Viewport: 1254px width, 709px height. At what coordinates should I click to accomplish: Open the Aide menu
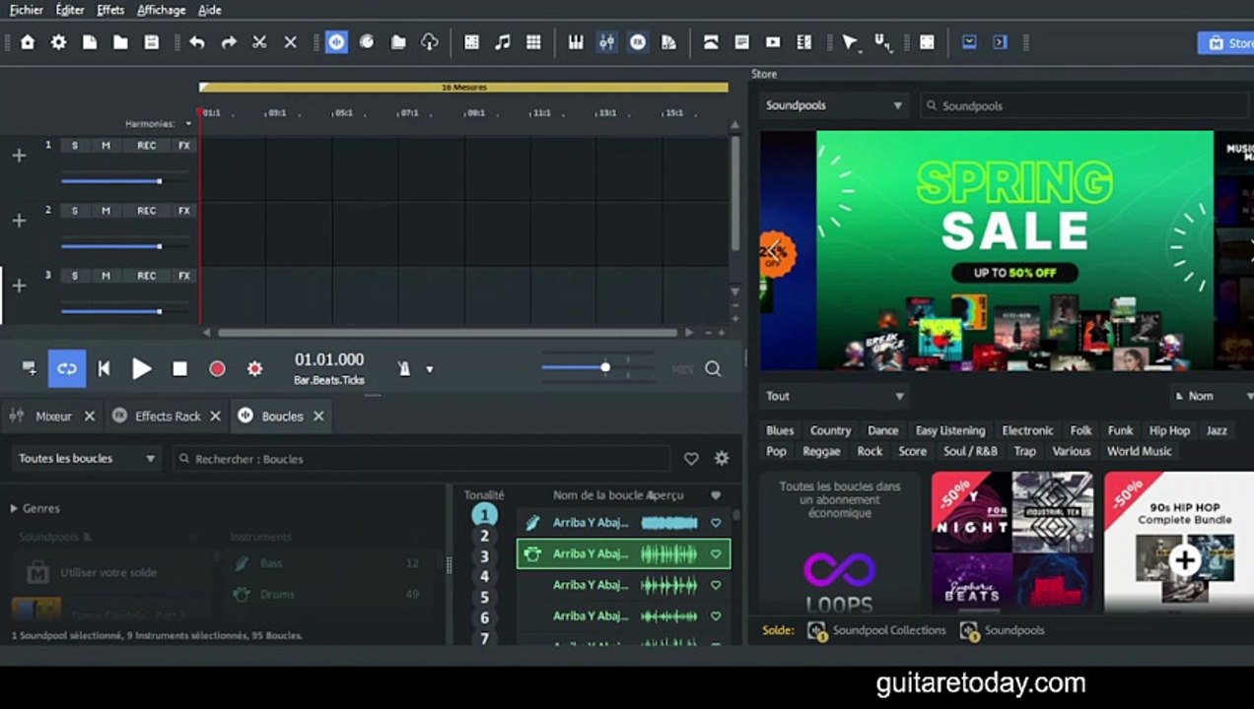pyautogui.click(x=209, y=10)
